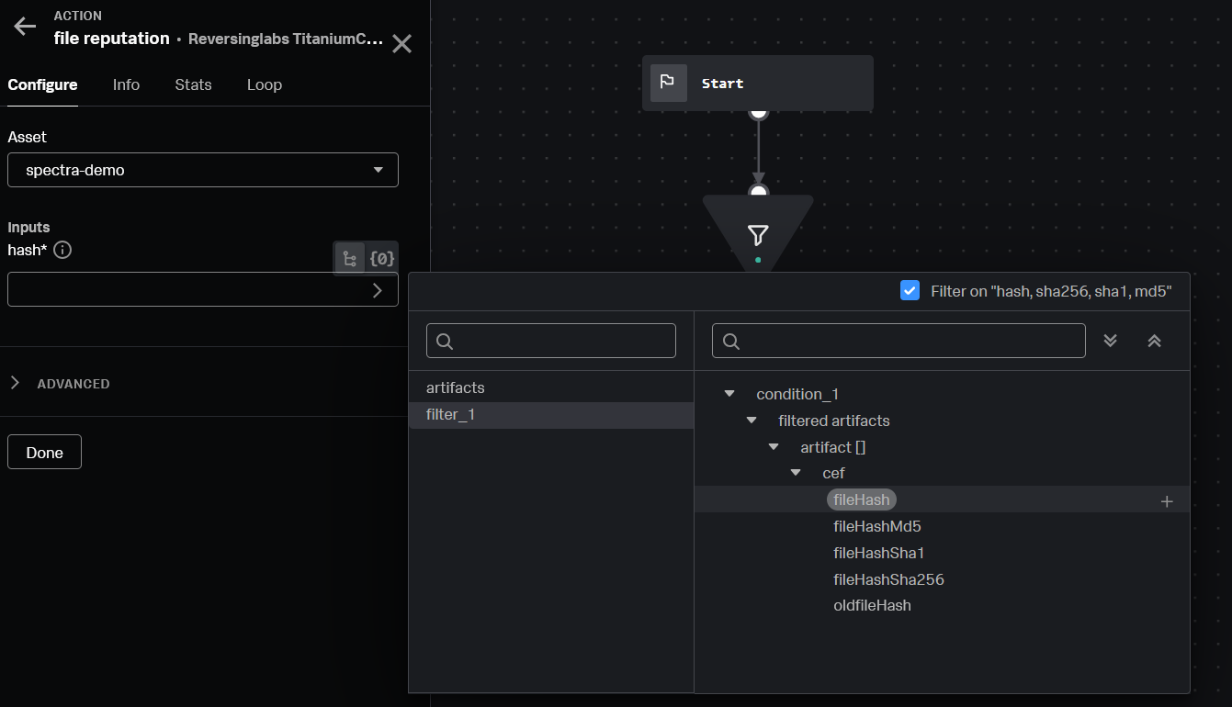1232x707 pixels.
Task: Go back using the left arrow icon
Action: 25,27
